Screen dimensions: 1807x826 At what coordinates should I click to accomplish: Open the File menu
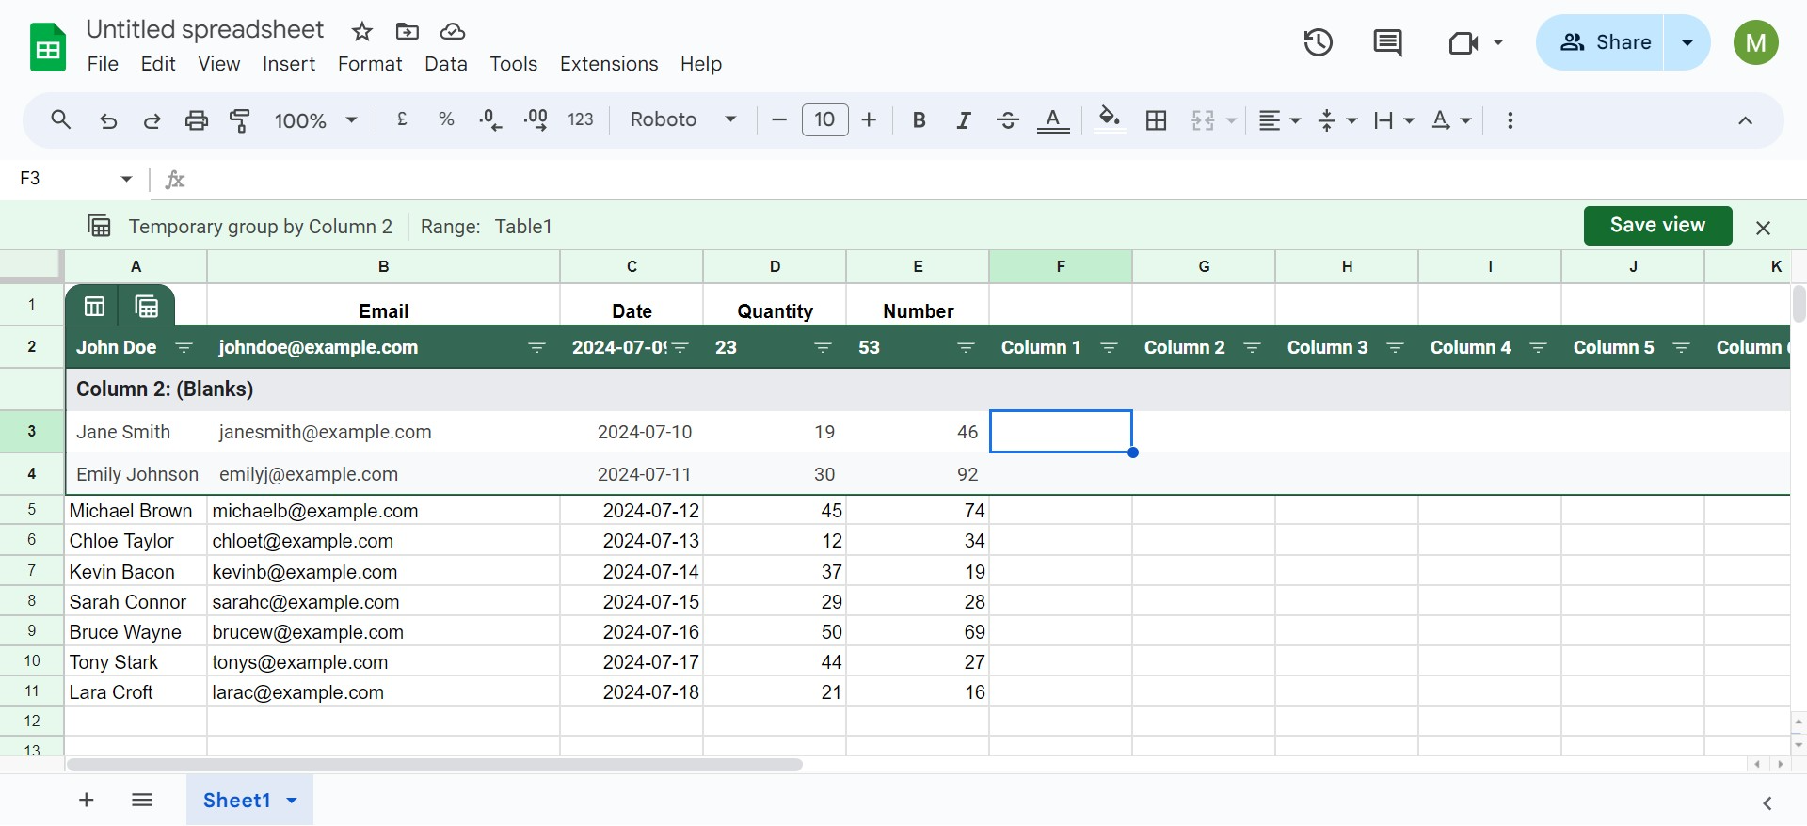(x=103, y=64)
